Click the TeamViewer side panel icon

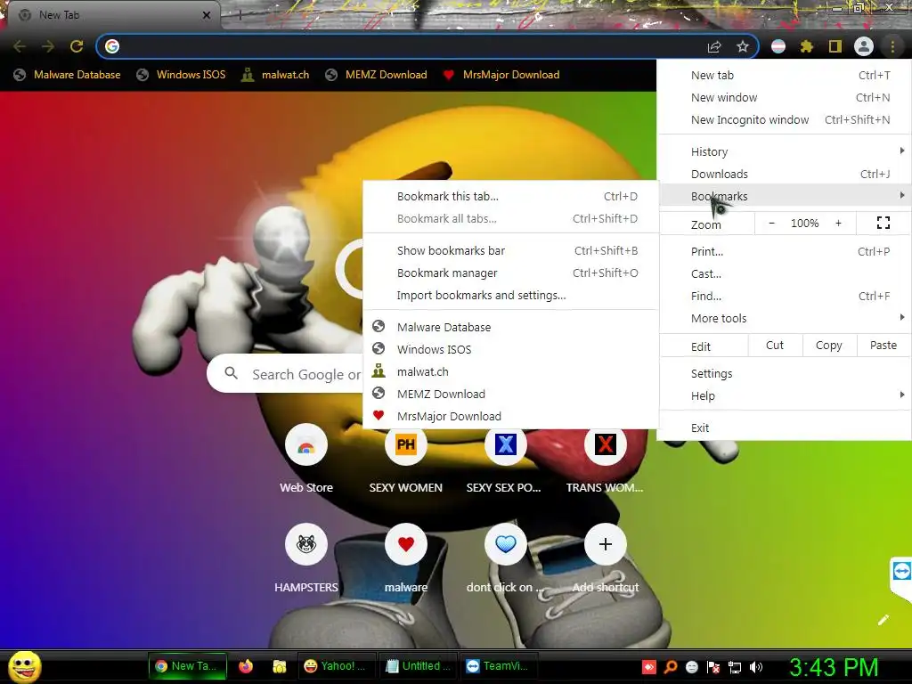click(x=901, y=571)
